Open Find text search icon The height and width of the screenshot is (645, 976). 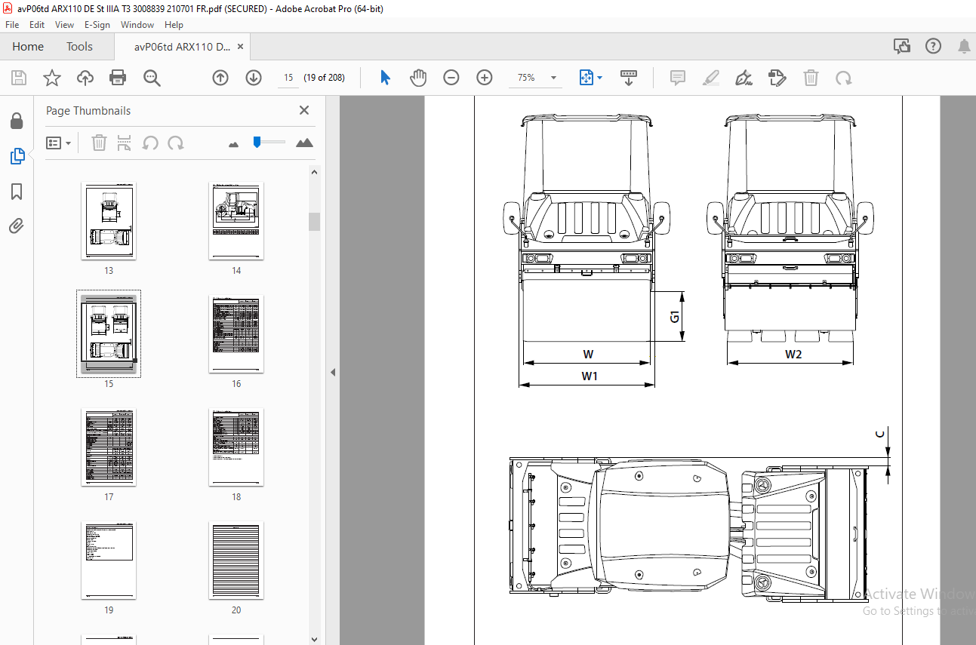point(152,78)
